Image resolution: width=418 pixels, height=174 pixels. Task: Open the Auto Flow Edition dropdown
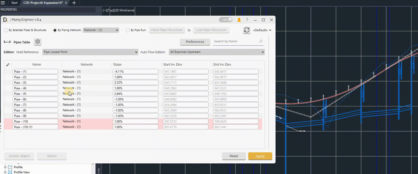(x=217, y=52)
